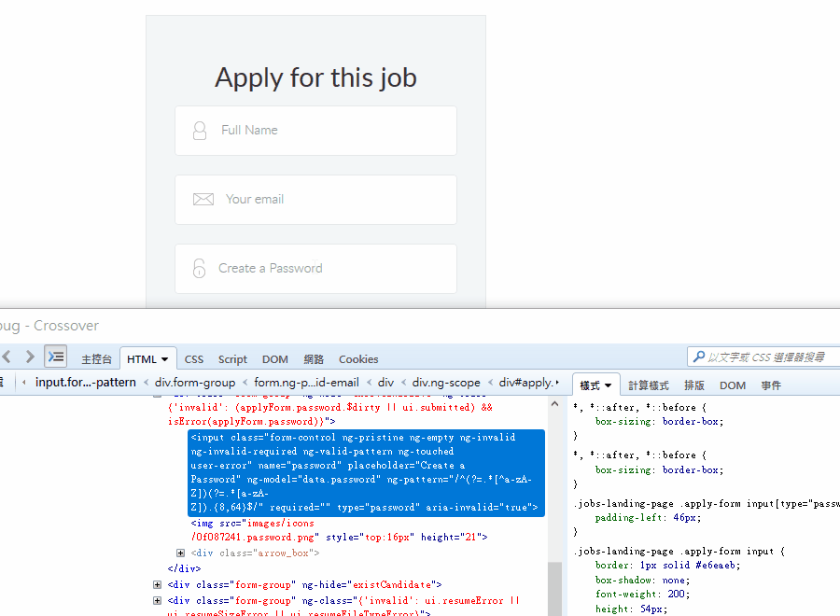Select form.ng-p...id-email breadcrumb

point(306,383)
